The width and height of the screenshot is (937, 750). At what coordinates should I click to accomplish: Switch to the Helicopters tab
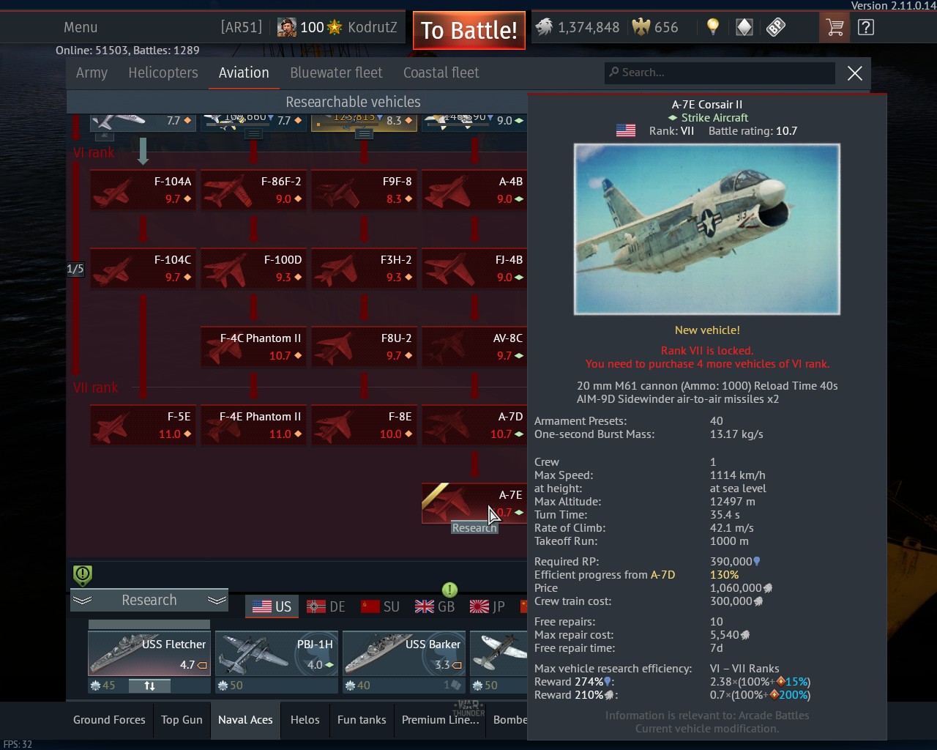[x=163, y=73]
